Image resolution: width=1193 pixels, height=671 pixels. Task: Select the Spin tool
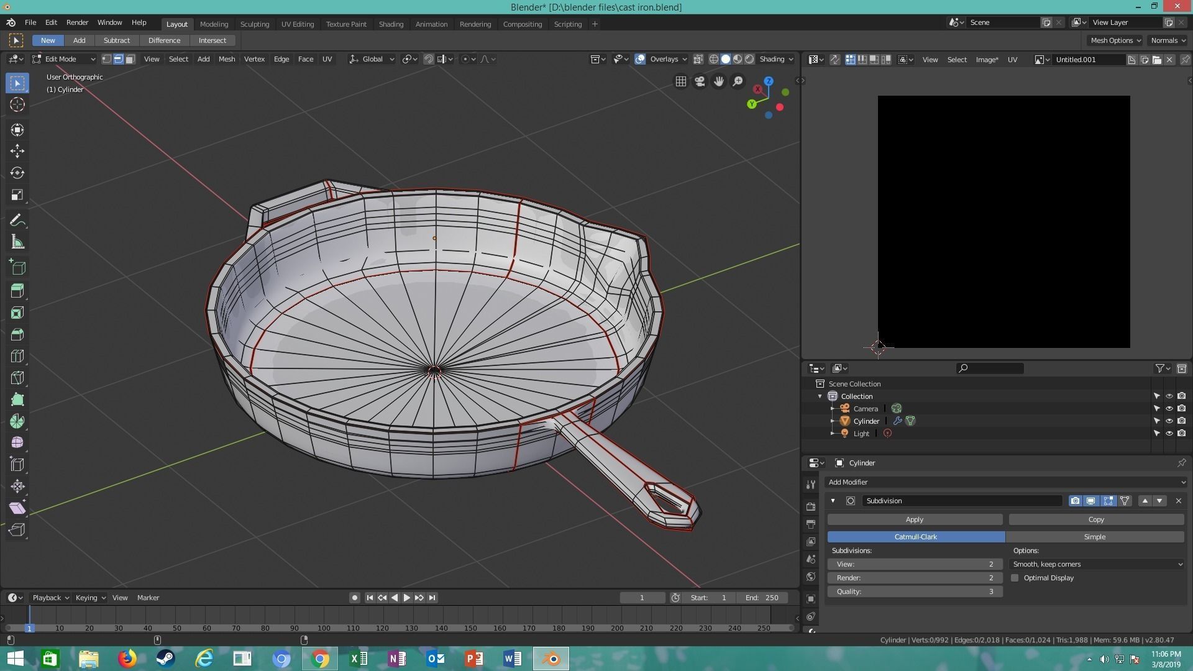click(x=17, y=421)
